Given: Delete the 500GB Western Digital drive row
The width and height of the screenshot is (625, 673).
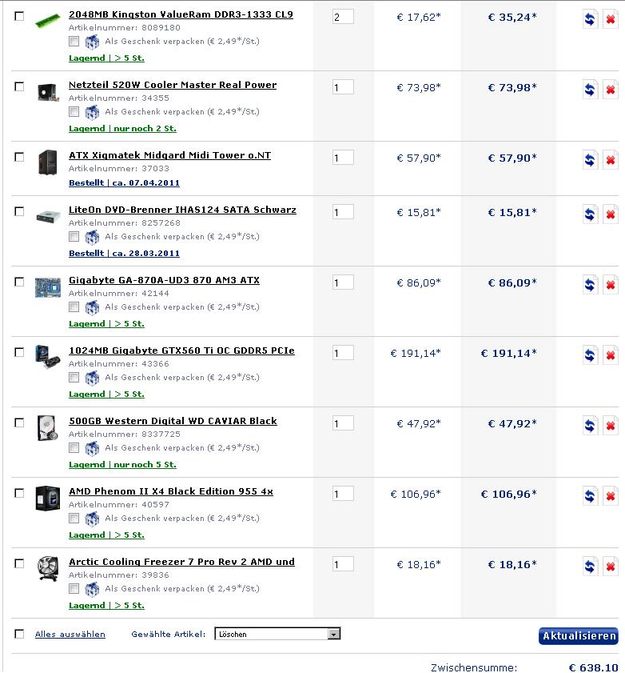Looking at the screenshot, I should pyautogui.click(x=611, y=426).
